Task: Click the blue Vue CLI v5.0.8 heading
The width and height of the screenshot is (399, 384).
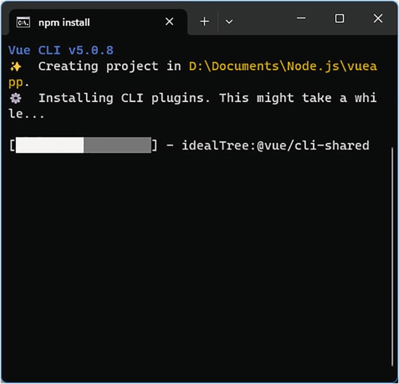Action: pyautogui.click(x=61, y=51)
